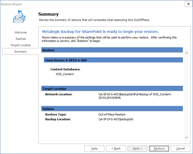Click the Backup Location label
The width and height of the screenshot is (193, 154).
pyautogui.click(x=58, y=119)
